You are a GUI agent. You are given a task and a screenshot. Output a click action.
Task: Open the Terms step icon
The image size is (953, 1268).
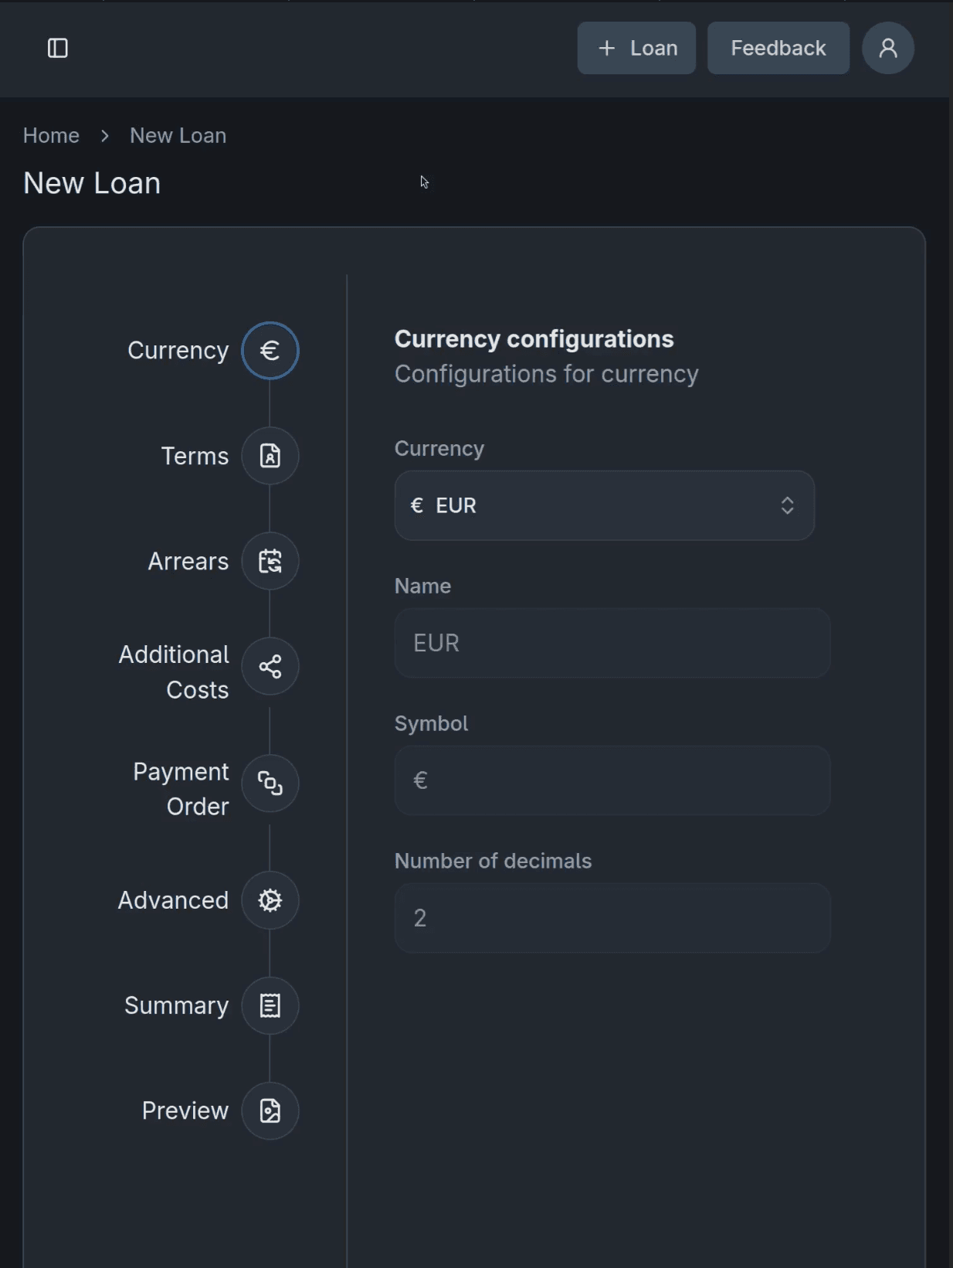[x=270, y=456]
